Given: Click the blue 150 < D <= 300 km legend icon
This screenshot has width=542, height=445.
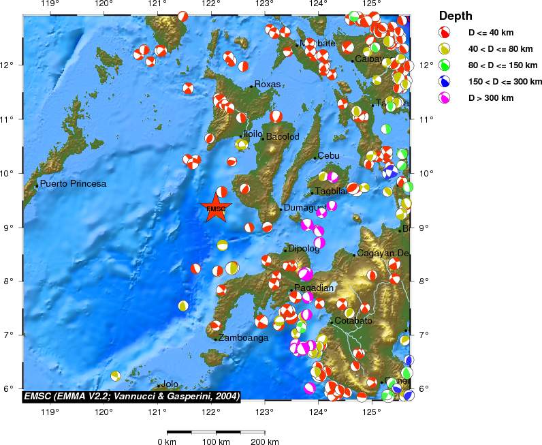Looking at the screenshot, I should (444, 82).
